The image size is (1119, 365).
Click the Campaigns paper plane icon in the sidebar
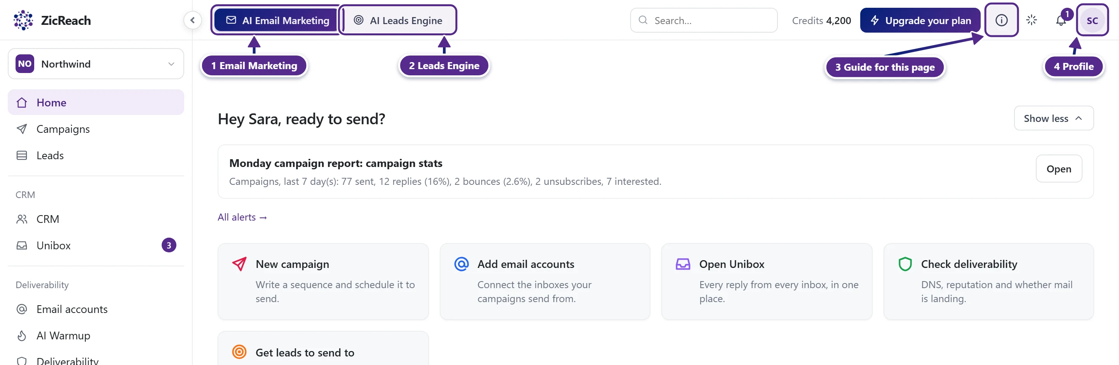22,129
